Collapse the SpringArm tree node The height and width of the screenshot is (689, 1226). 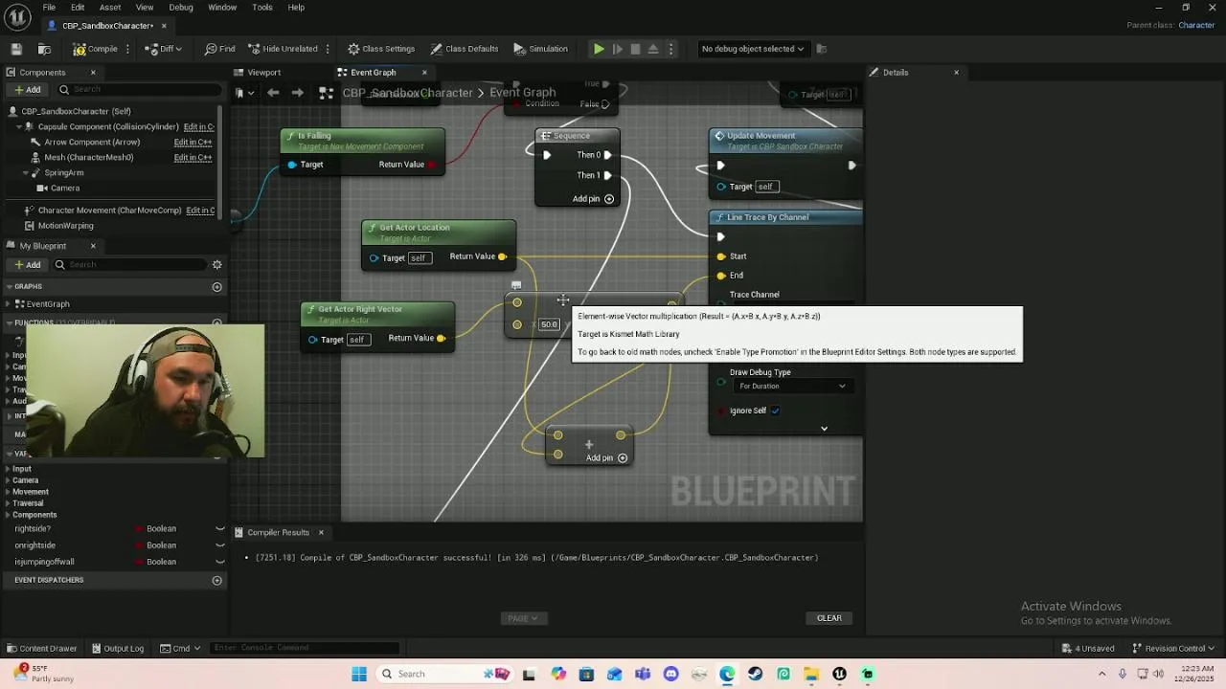tap(25, 172)
